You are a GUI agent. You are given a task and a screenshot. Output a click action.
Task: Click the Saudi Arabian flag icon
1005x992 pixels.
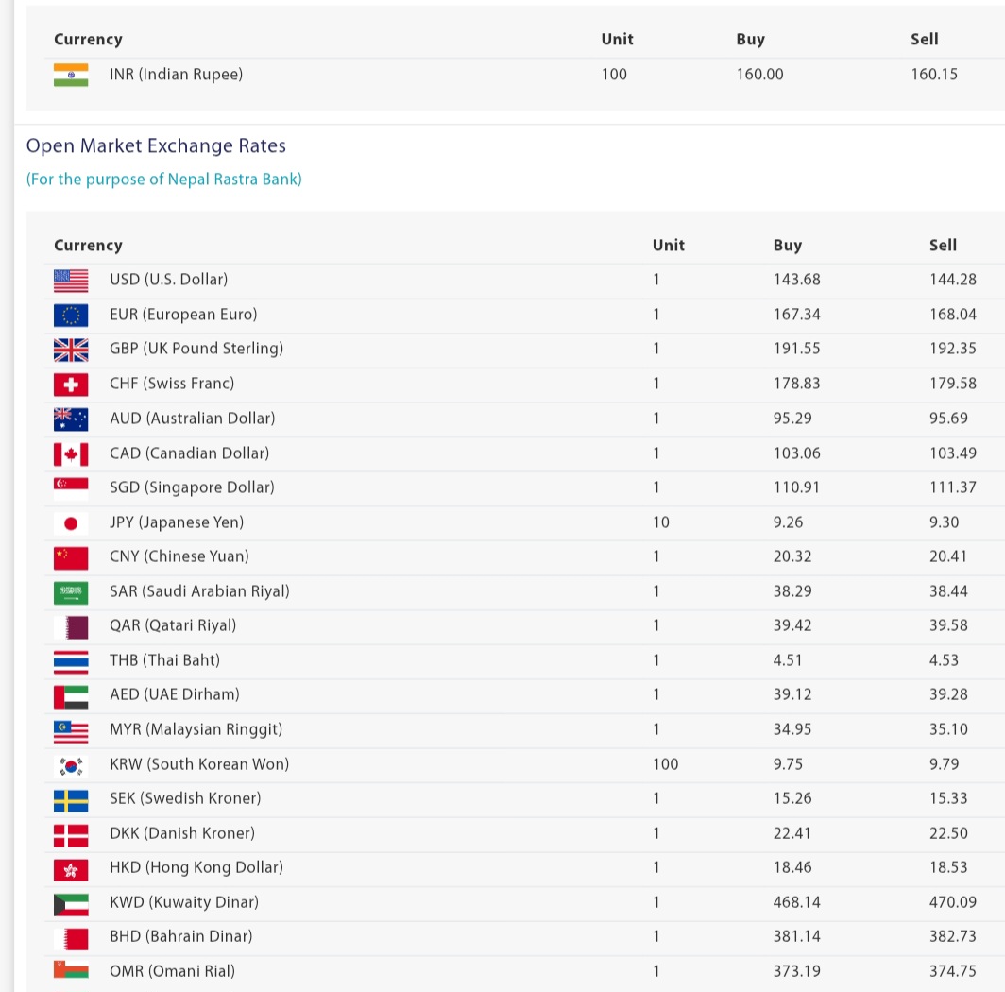click(71, 592)
